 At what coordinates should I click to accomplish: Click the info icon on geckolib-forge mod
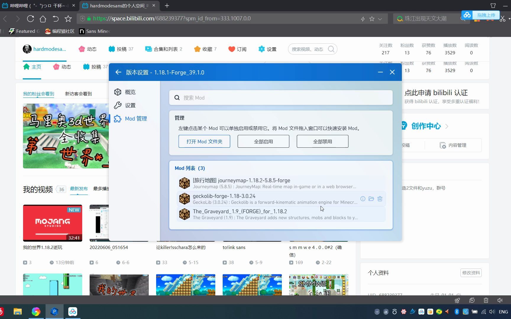[x=363, y=199]
